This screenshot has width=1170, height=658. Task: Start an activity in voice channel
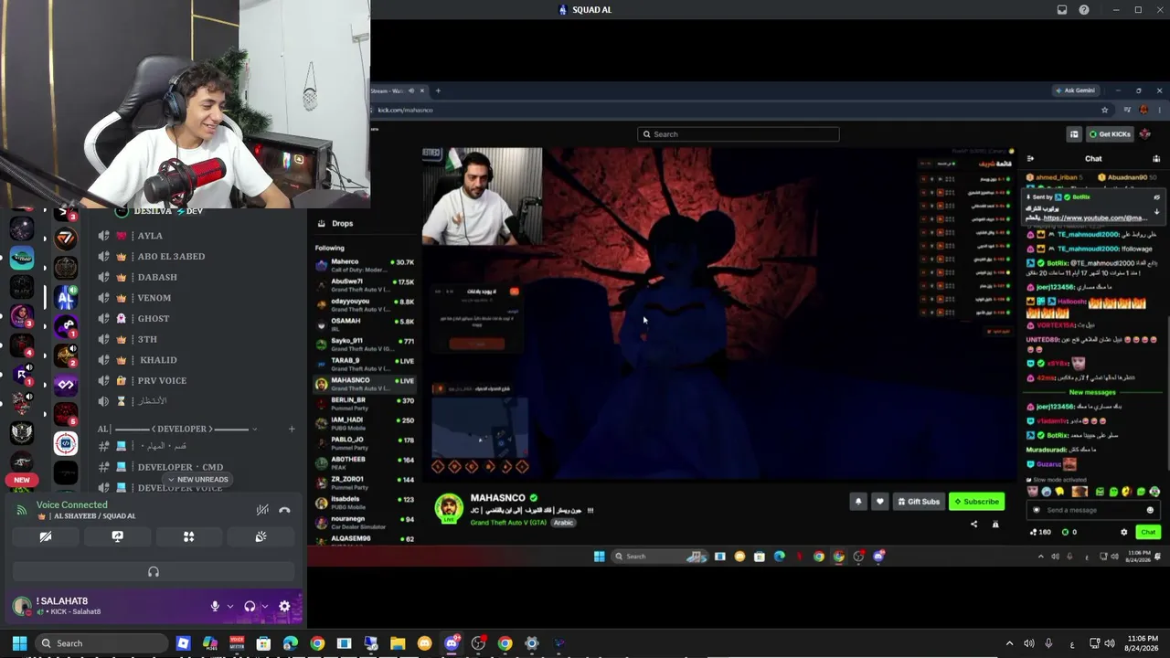[x=189, y=536]
